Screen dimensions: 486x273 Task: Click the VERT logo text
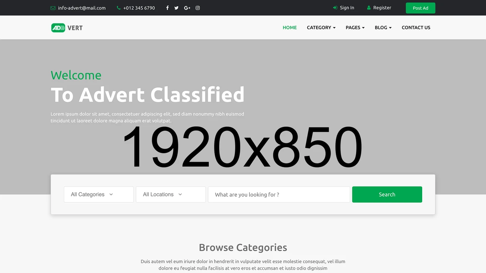tap(75, 28)
